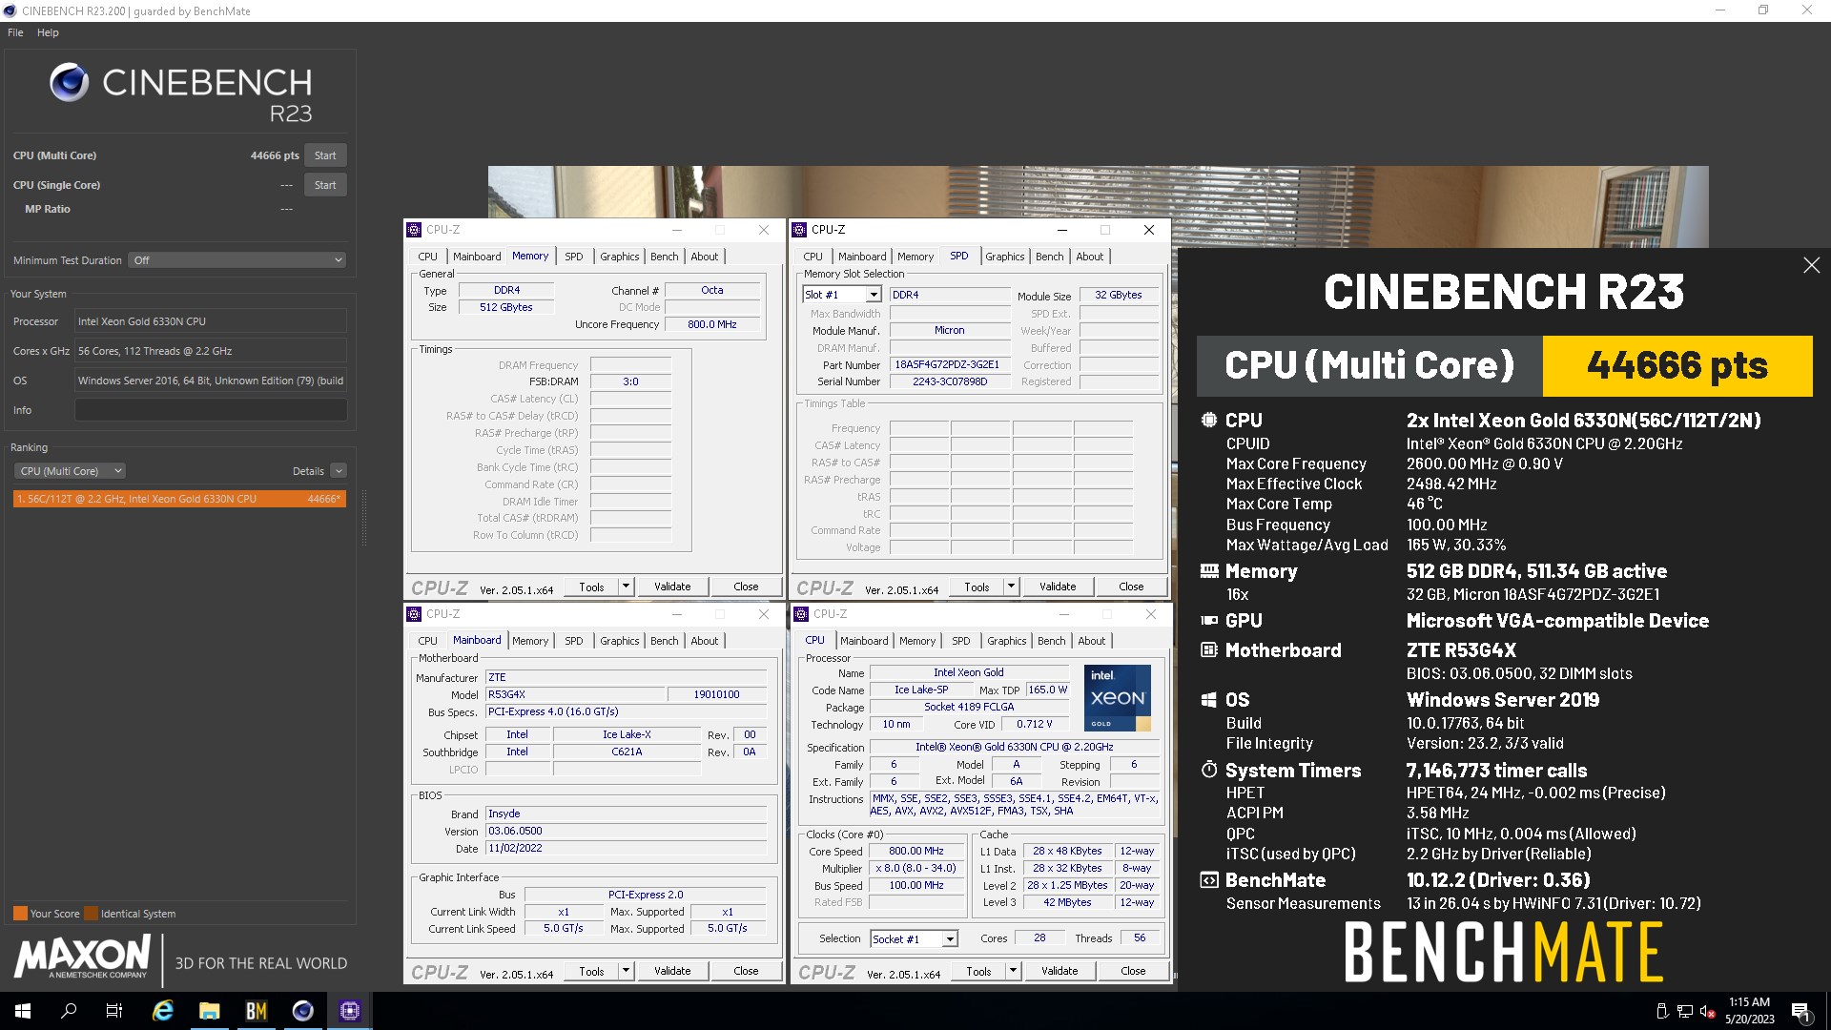This screenshot has width=1831, height=1030.
Task: Click CPU-Z Memory window title icon
Action: click(x=414, y=230)
